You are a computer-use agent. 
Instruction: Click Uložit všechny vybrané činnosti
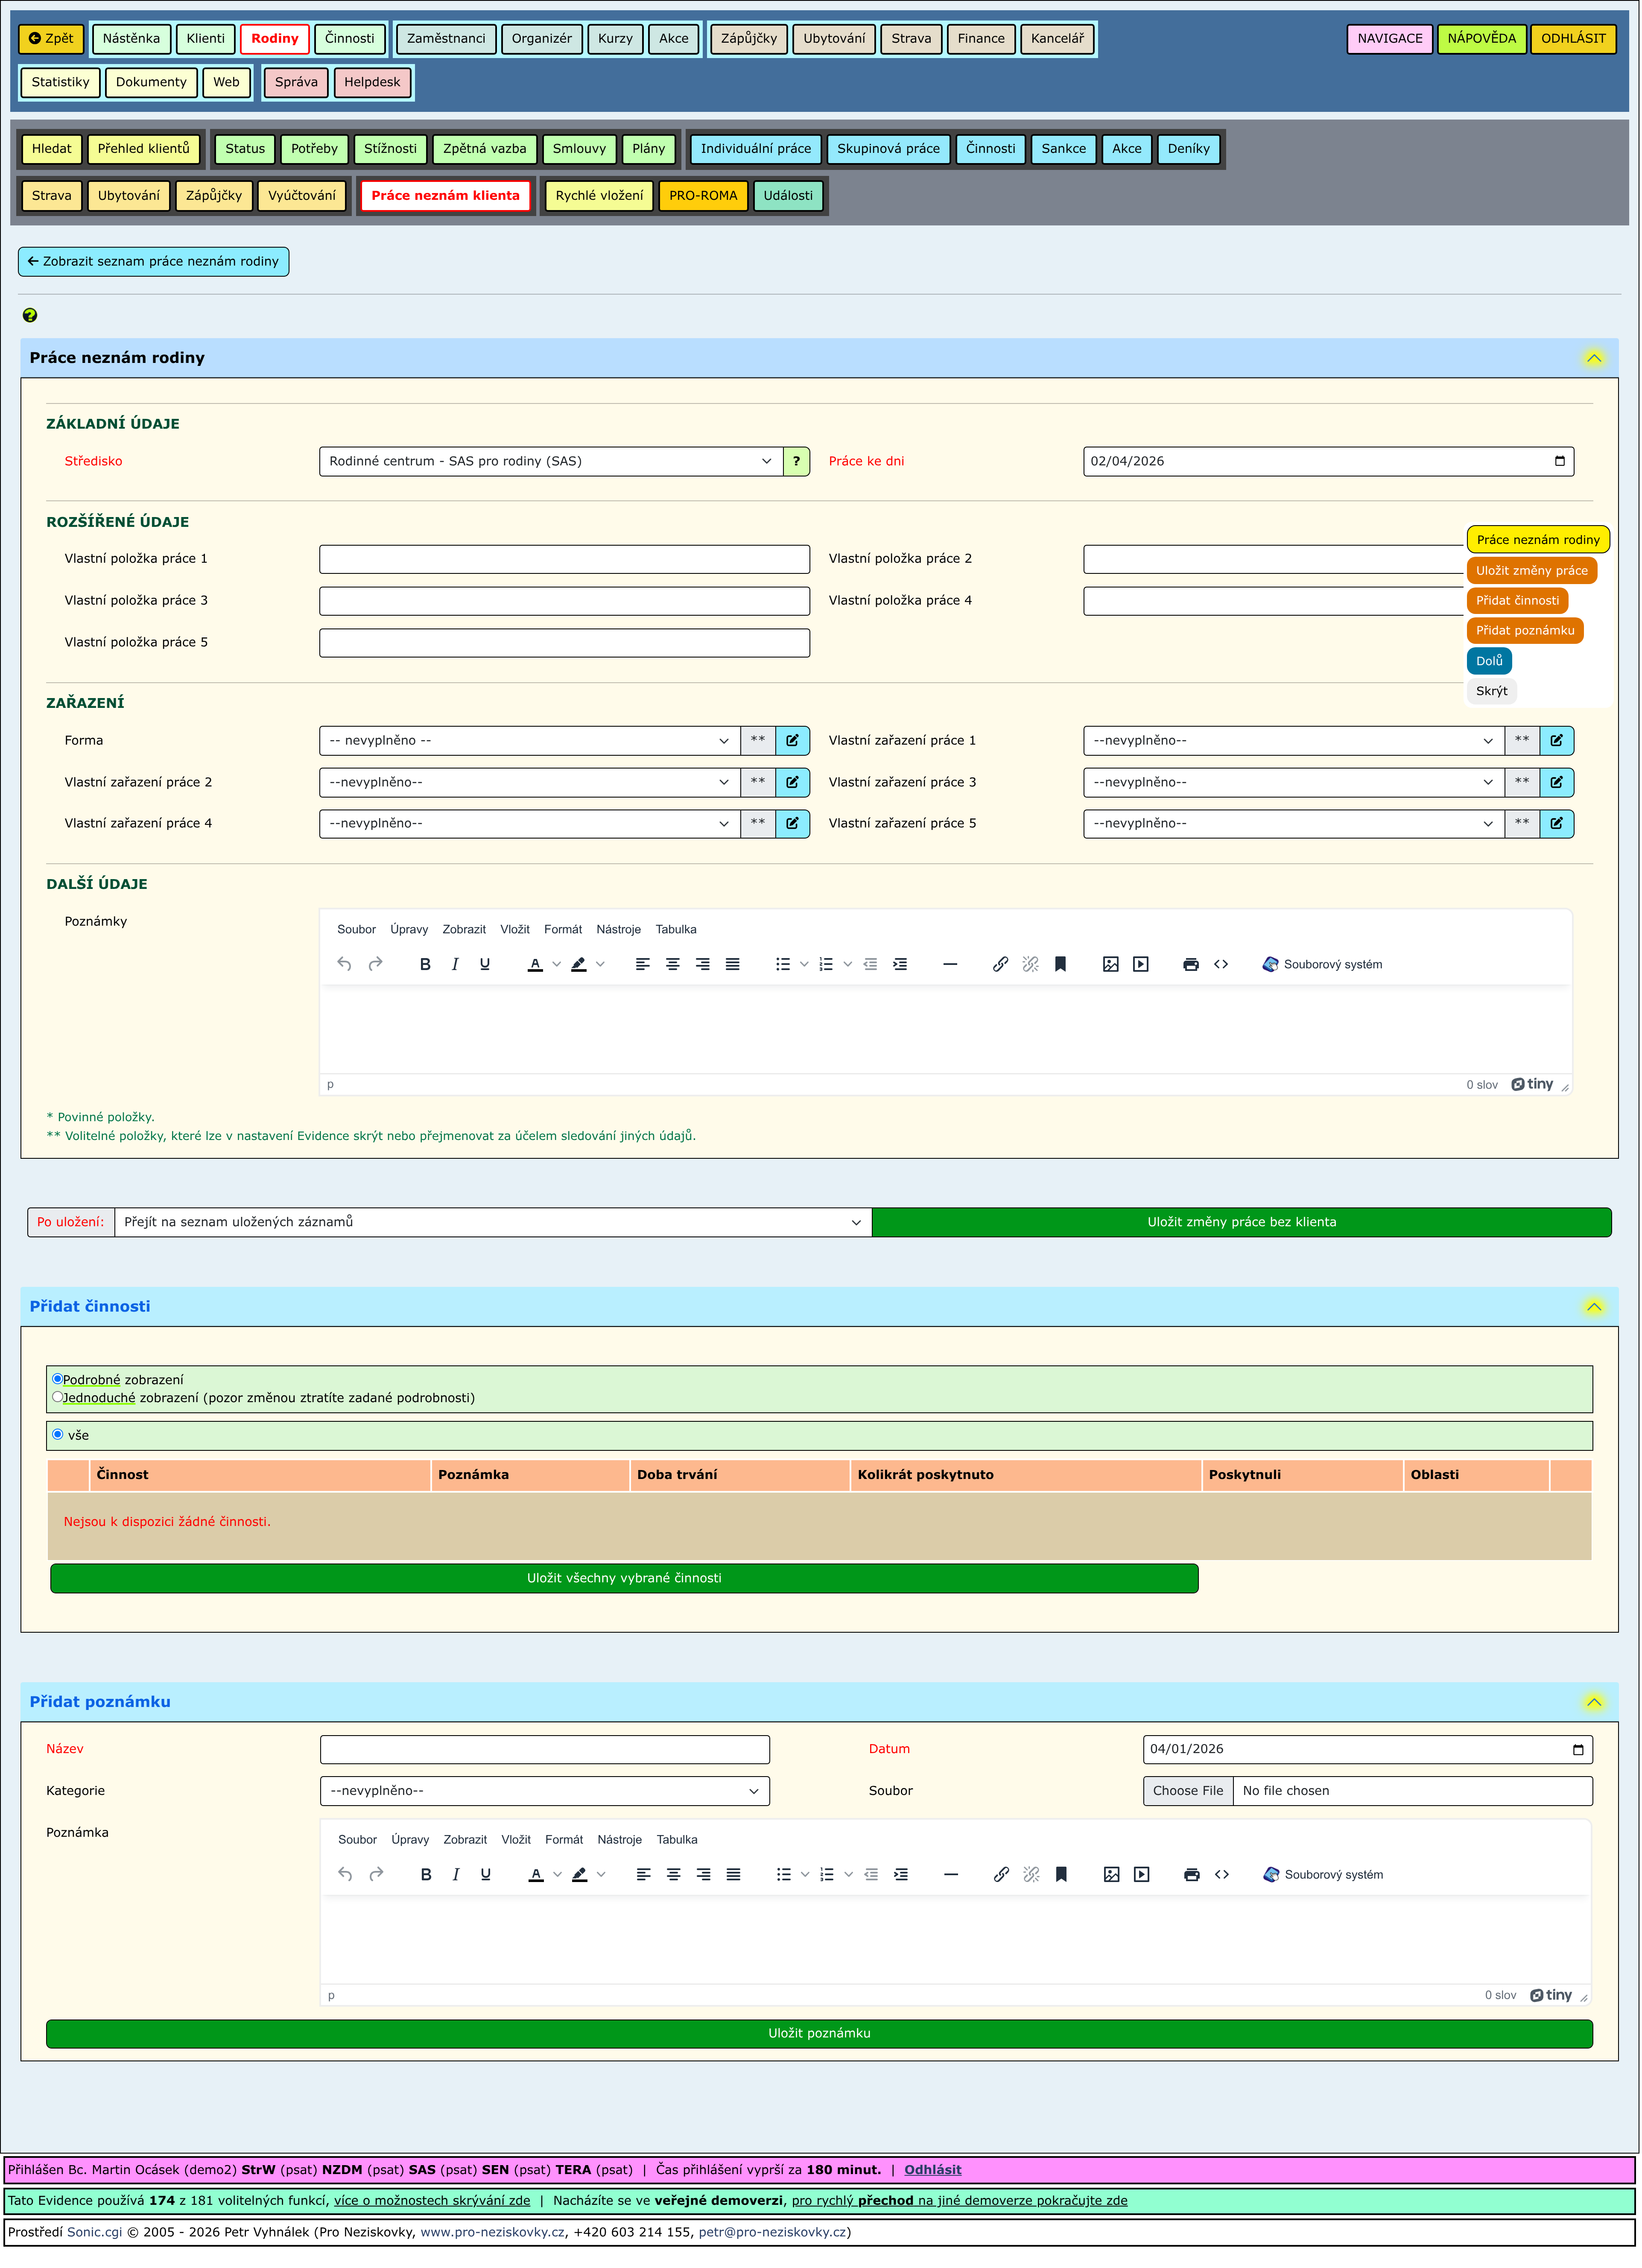coord(625,1579)
